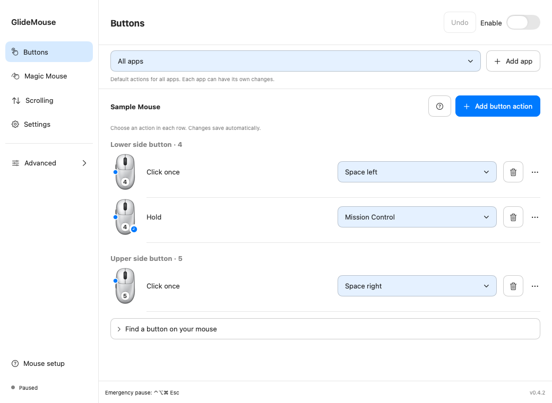This screenshot has height=403, width=552.
Task: Open more options for Mission Control row
Action: pyautogui.click(x=535, y=217)
